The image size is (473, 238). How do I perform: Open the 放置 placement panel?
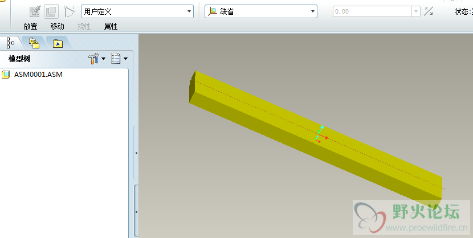click(30, 27)
